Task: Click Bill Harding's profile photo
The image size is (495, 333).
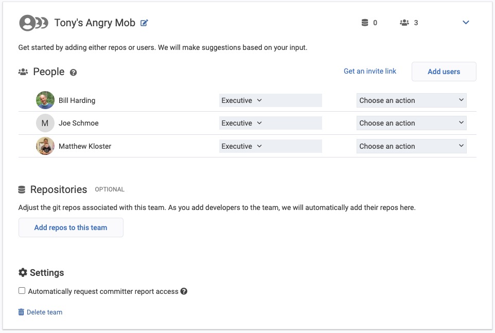Action: point(45,100)
